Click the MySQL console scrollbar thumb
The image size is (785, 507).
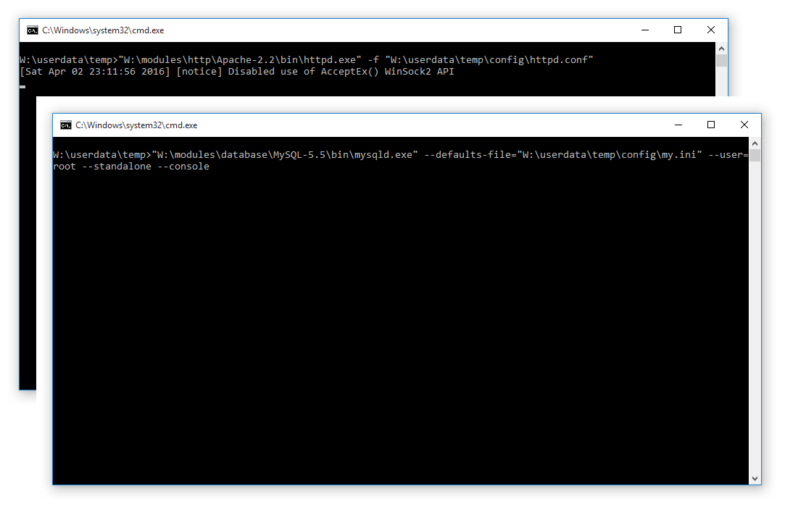click(x=755, y=156)
